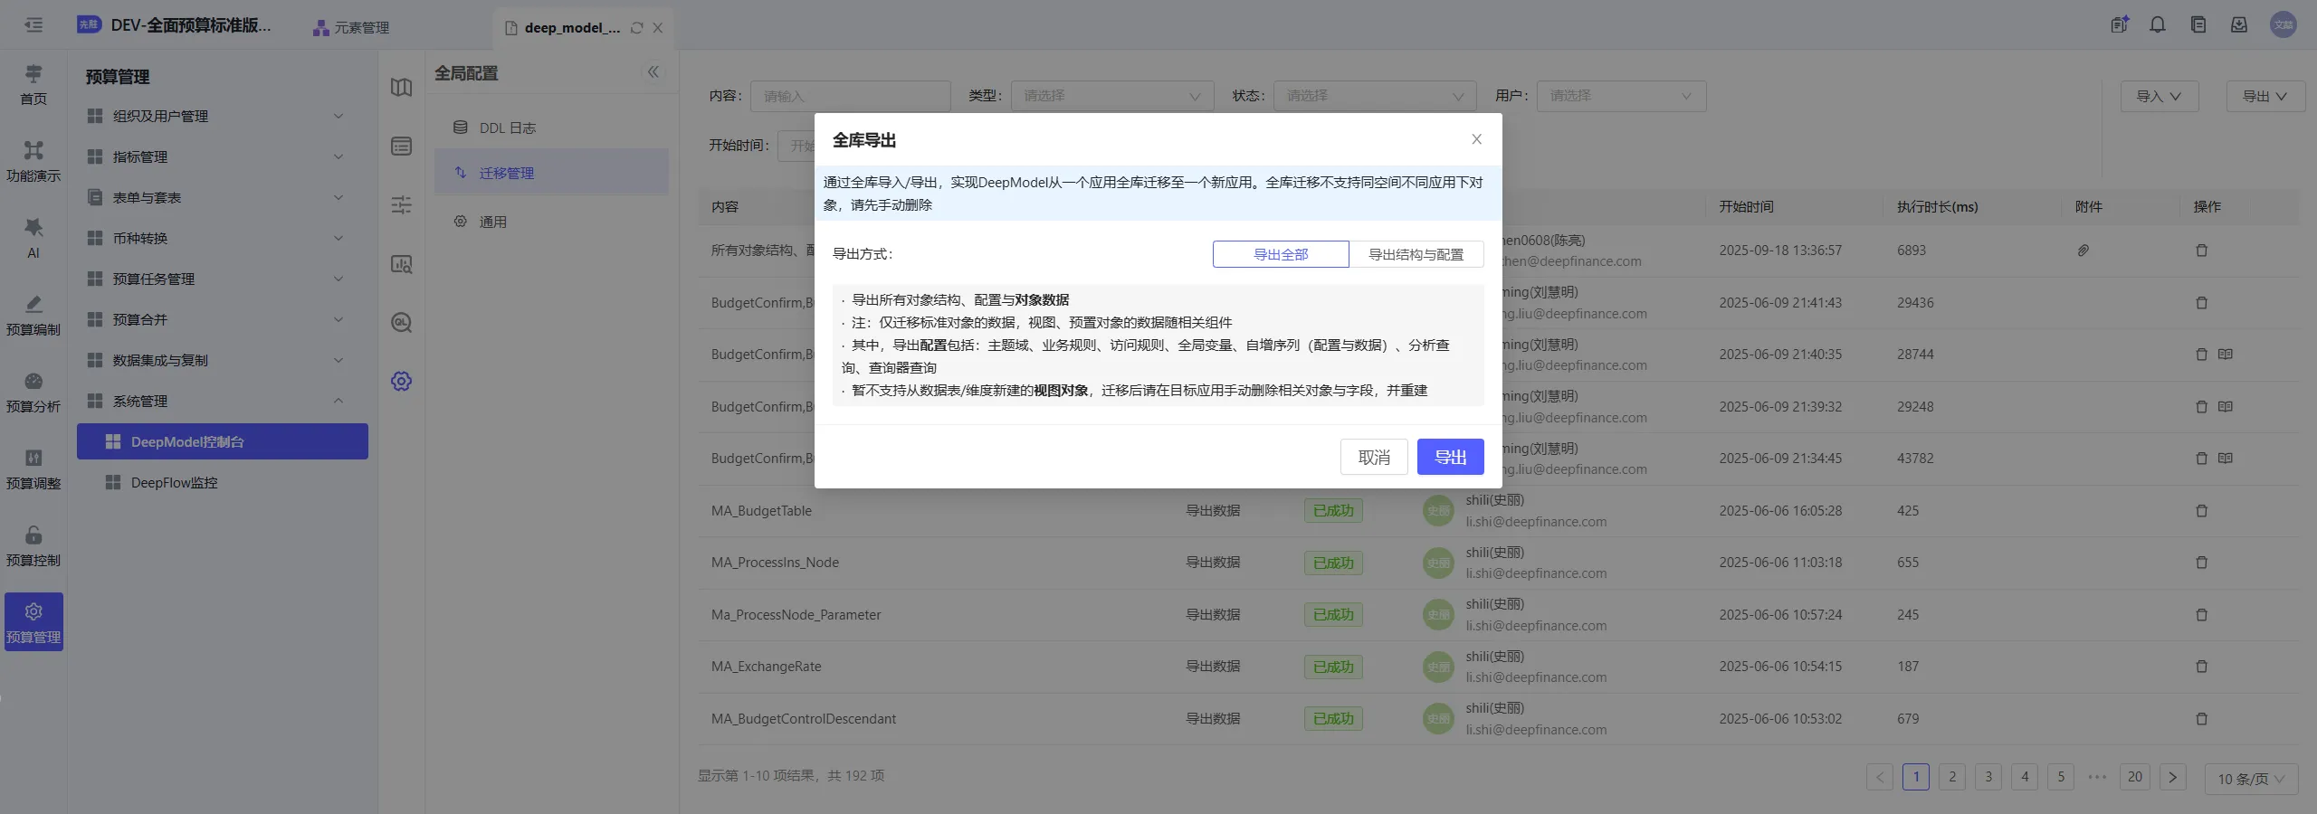Click the settings gear icon in vertical toolbar
2317x814 pixels.
[401, 381]
